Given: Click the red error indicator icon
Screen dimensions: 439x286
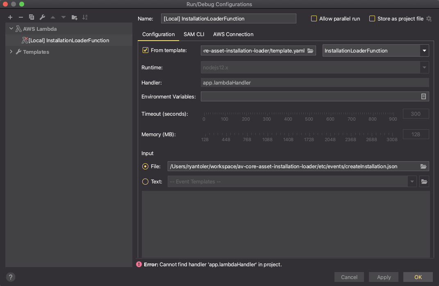Looking at the screenshot, I should pyautogui.click(x=139, y=264).
